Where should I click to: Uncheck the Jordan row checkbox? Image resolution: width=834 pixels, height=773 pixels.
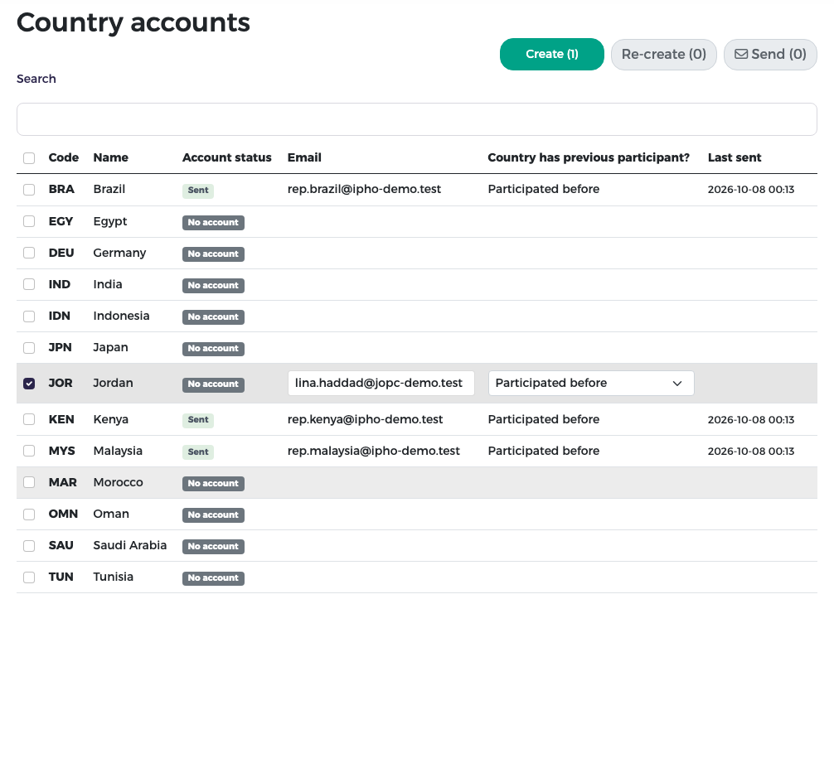point(29,384)
